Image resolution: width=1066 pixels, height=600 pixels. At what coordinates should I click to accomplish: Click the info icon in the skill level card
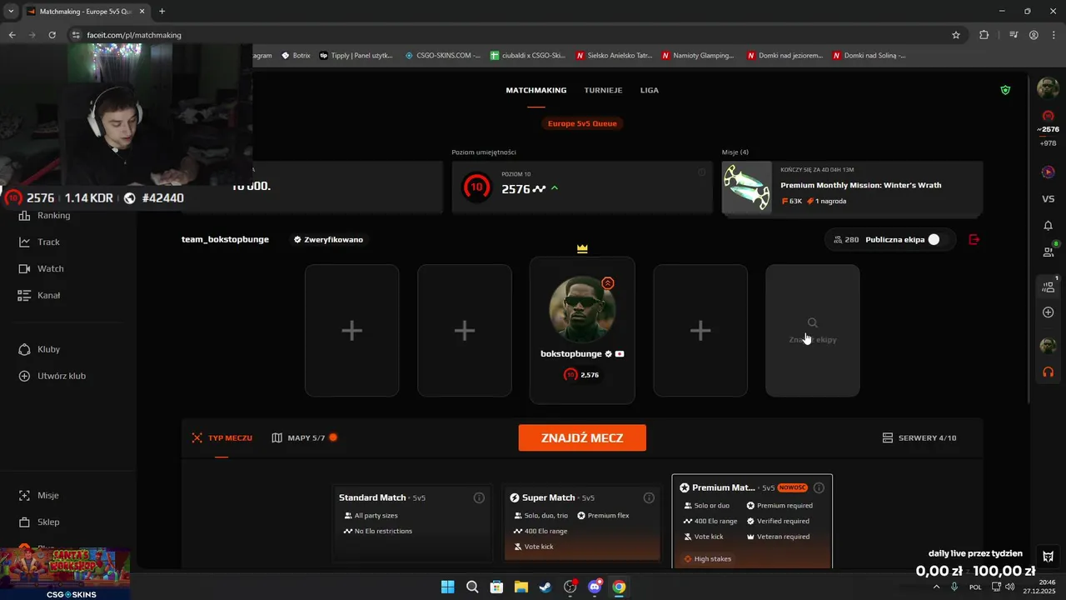coord(701,172)
